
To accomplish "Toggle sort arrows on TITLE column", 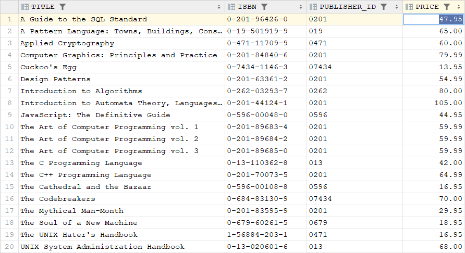I will tap(219, 7).
